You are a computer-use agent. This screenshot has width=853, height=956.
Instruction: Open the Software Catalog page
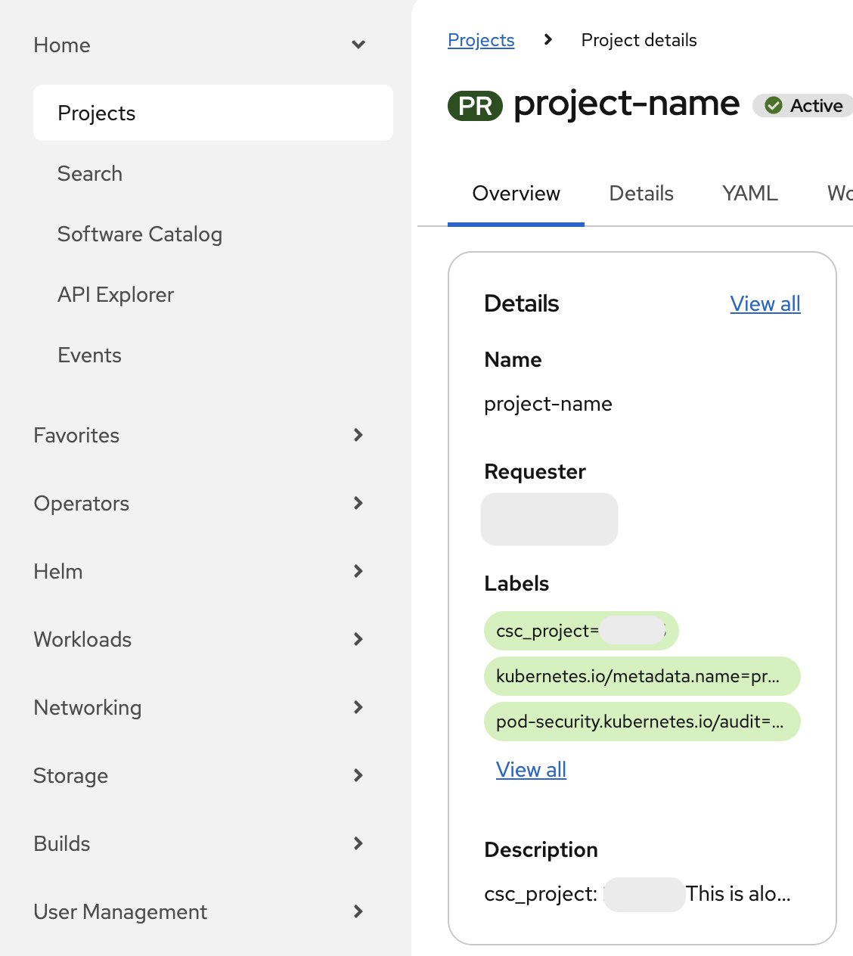pos(140,234)
